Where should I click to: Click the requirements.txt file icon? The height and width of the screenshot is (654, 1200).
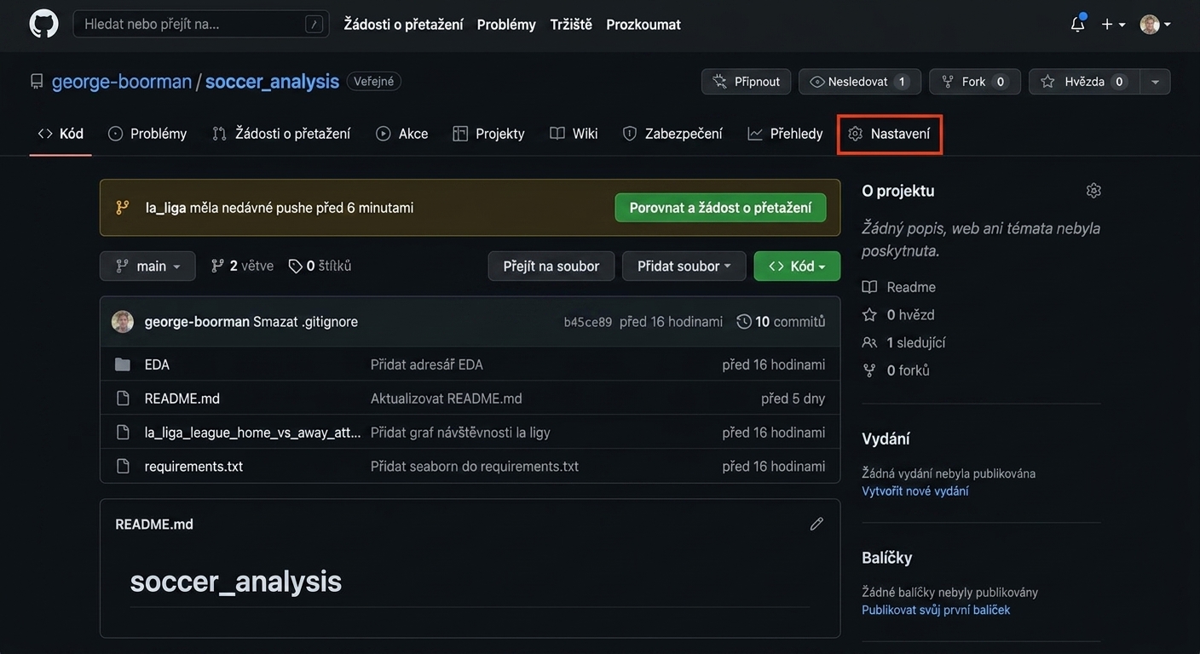click(x=123, y=467)
